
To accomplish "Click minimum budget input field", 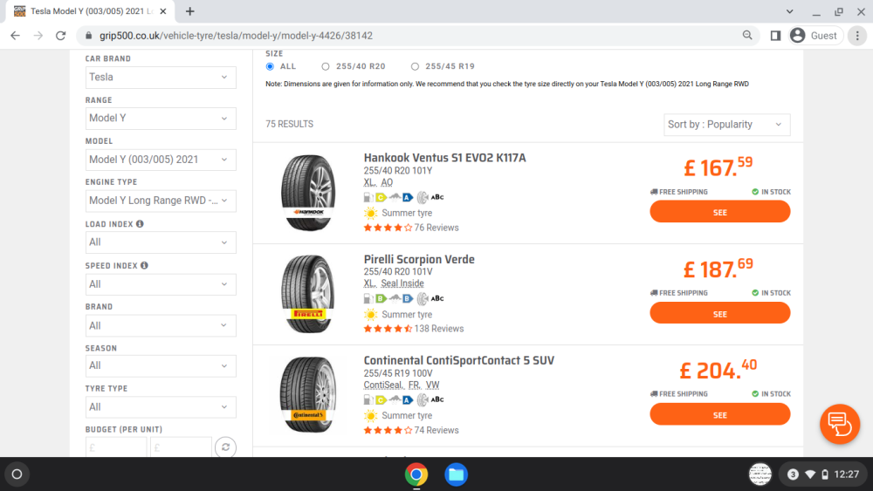I will [x=116, y=447].
